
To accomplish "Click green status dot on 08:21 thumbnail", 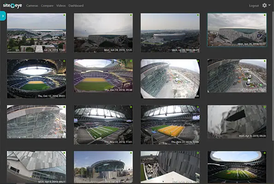I will coord(198,15).
